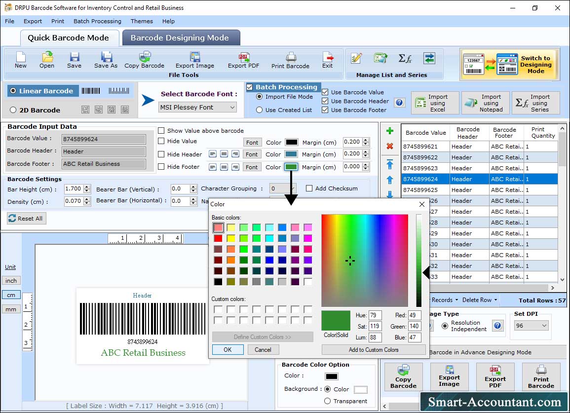Viewport: 570px width, 413px height.
Task: Click Print Barcode in File Tools toolbar
Action: [290, 60]
